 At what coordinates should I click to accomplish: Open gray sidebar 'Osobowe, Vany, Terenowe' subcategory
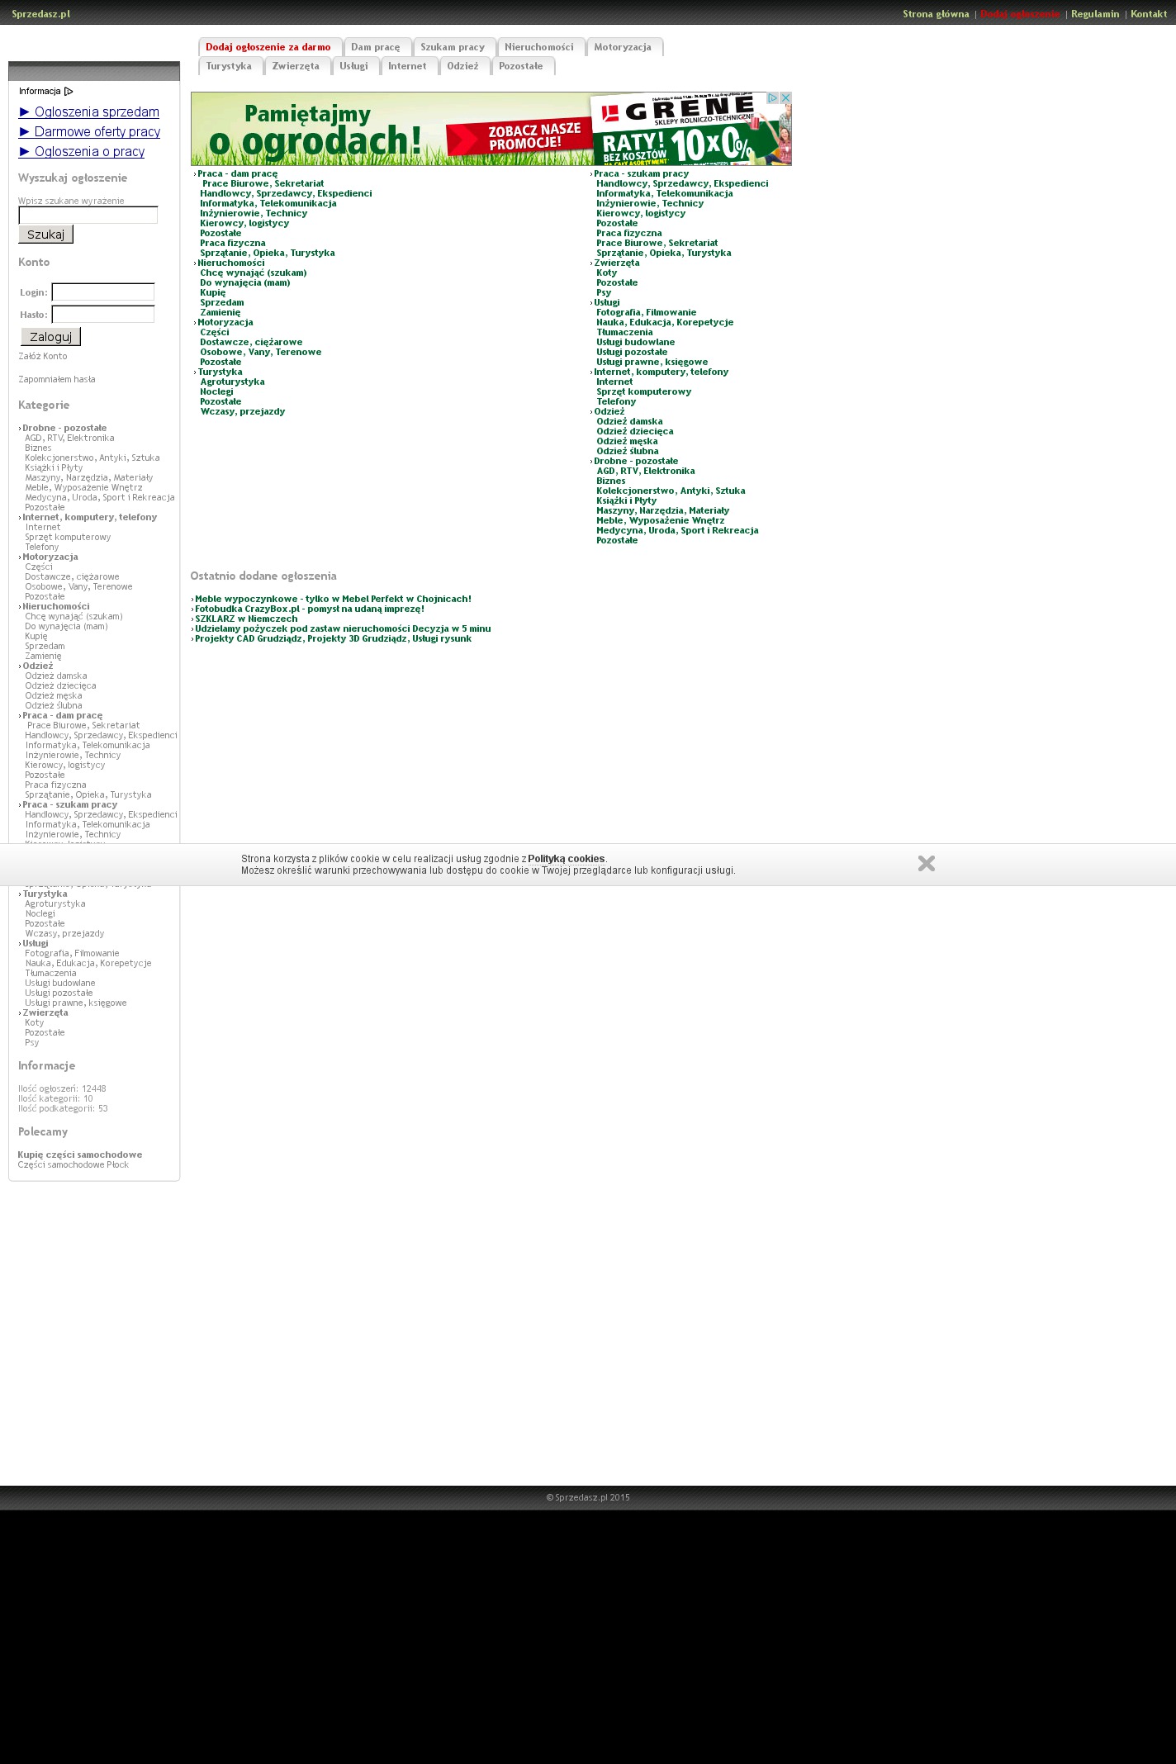click(78, 587)
